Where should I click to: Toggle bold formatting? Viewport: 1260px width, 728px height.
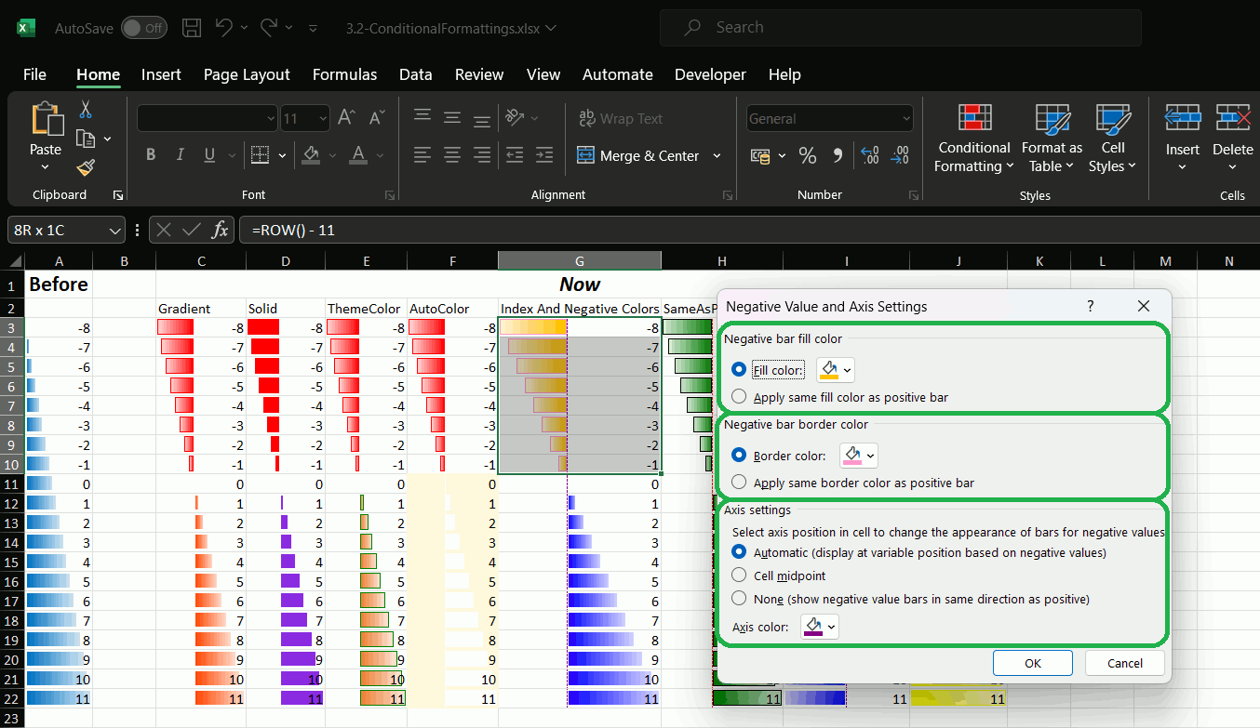(x=150, y=154)
